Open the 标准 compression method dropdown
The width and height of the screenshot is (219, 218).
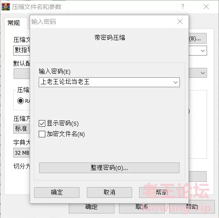pos(21,129)
